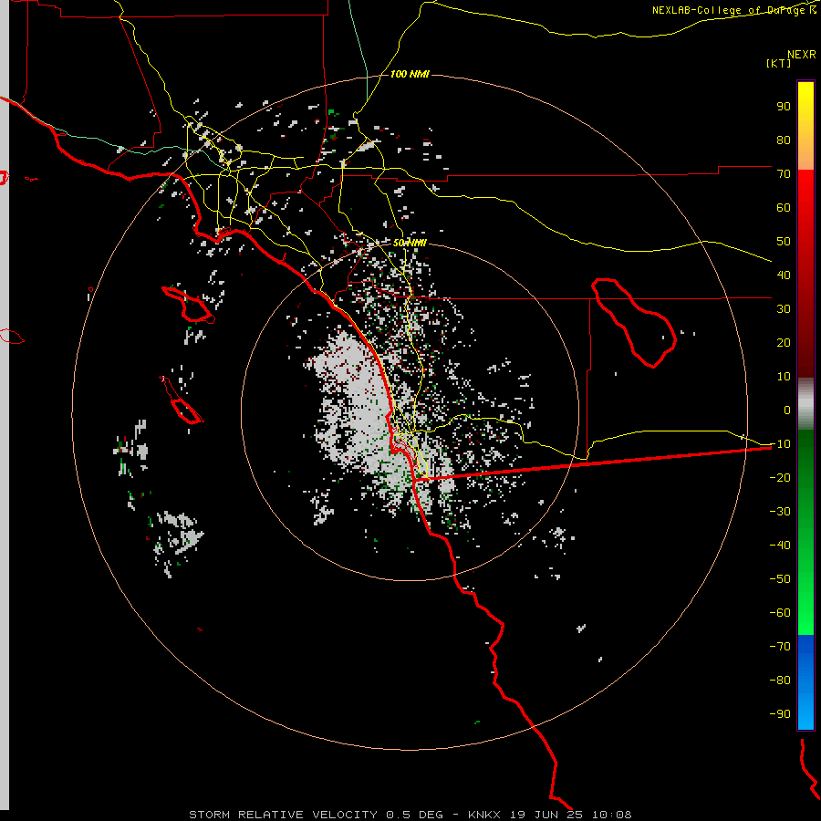Image resolution: width=821 pixels, height=821 pixels.
Task: Select the -70 knot scale label
Action: (780, 646)
